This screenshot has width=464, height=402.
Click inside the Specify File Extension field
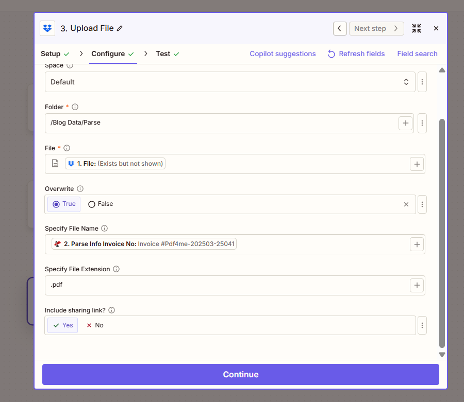pos(206,285)
